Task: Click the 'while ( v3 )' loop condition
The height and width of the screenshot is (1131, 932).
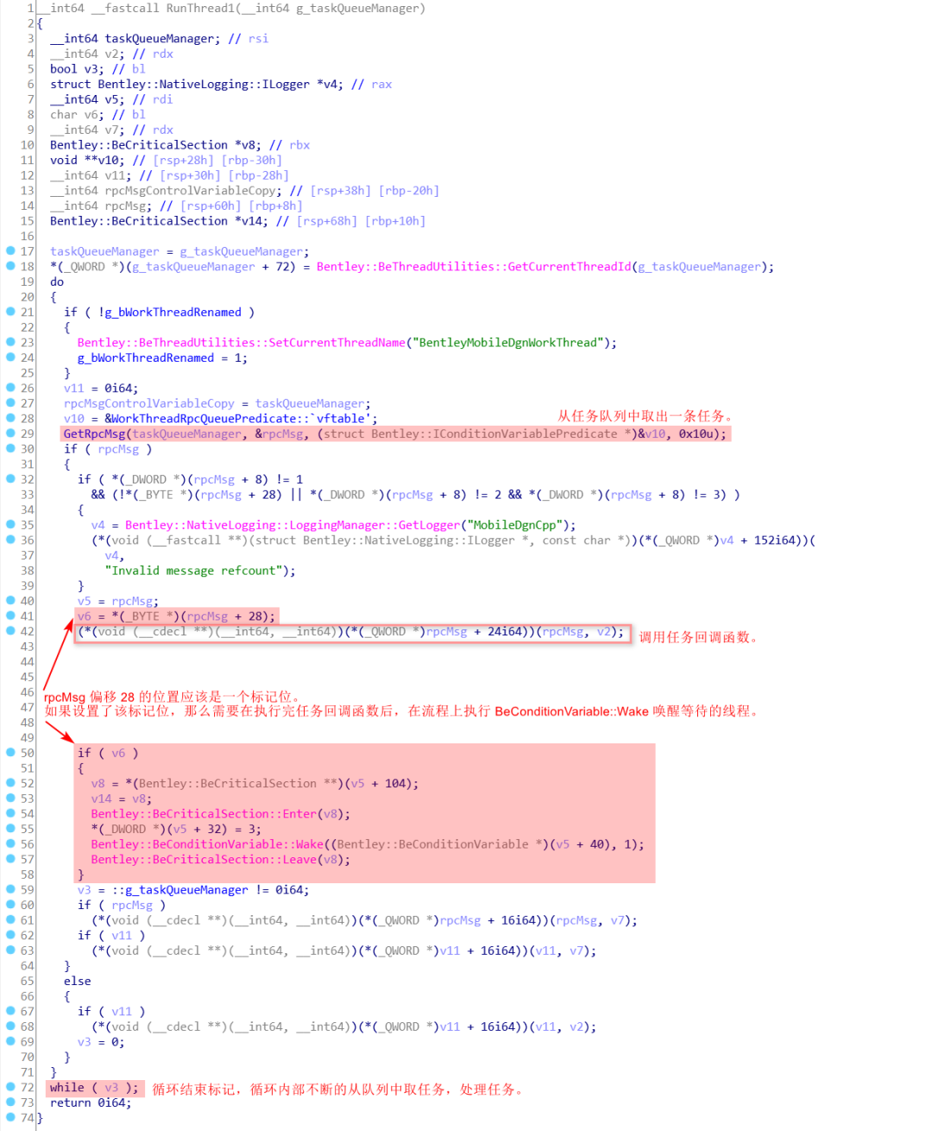Action: pos(94,1088)
